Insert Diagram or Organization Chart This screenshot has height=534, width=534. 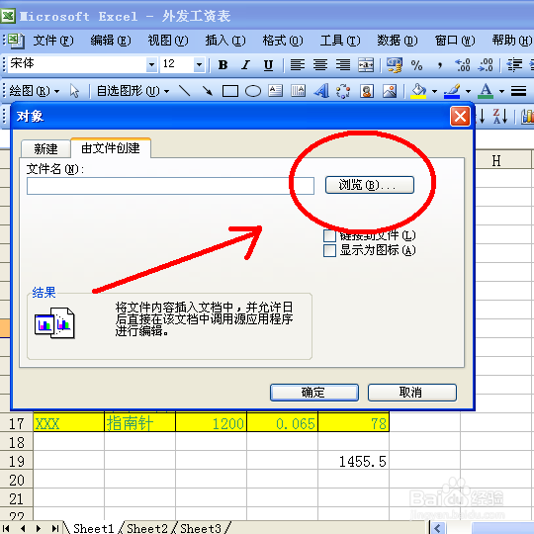(x=343, y=91)
